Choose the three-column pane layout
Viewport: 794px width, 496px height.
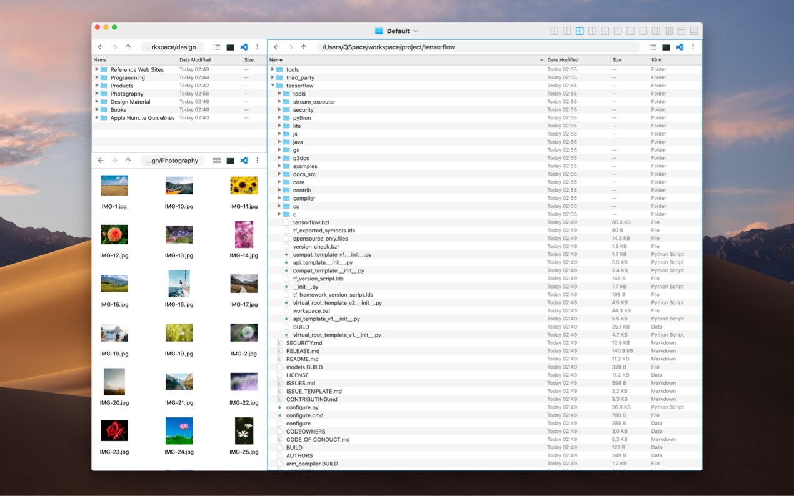[x=656, y=31]
